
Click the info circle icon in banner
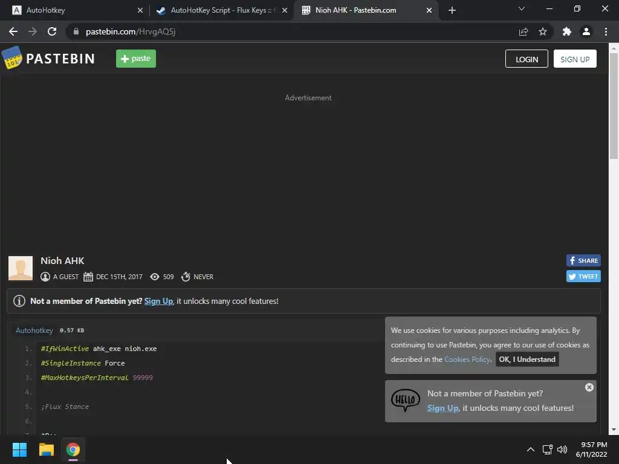pos(19,301)
